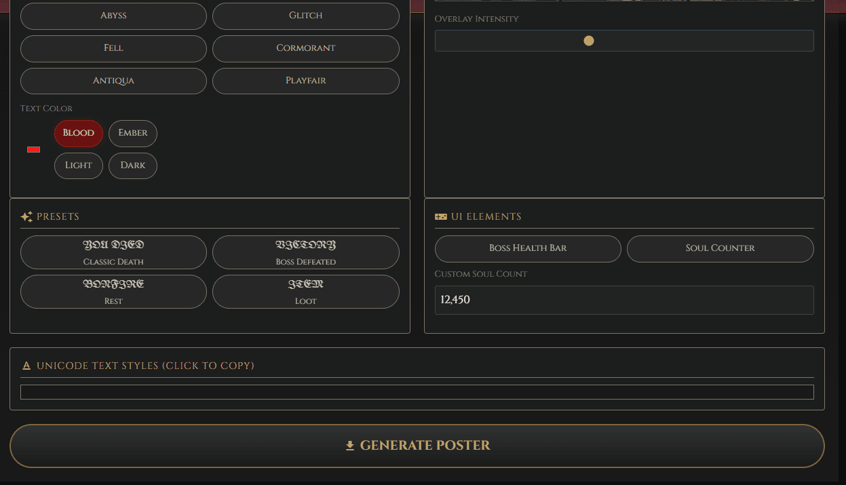Screen dimensions: 846x485
Task: Click the sparkles icon beside Presets heading
Action: tap(26, 216)
